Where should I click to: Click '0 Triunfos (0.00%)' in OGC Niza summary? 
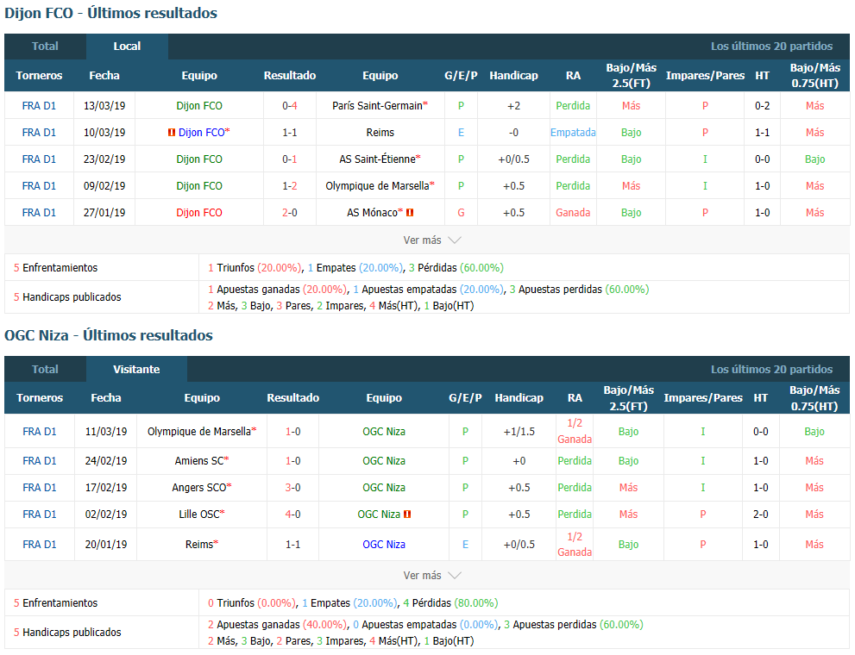pyautogui.click(x=252, y=603)
